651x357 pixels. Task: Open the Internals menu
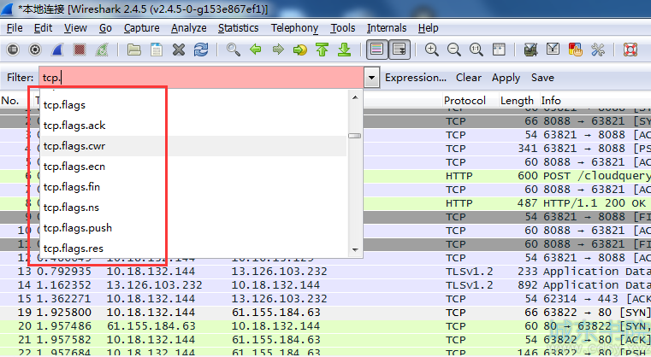[387, 28]
